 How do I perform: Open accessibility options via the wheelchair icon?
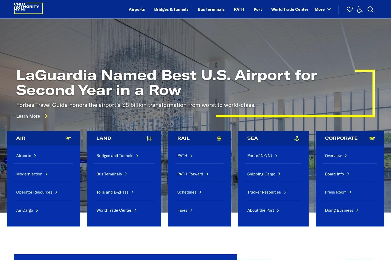point(360,9)
